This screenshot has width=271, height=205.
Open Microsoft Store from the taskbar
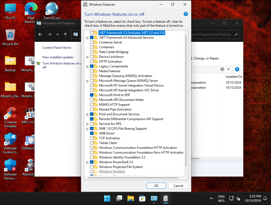pyautogui.click(x=142, y=198)
